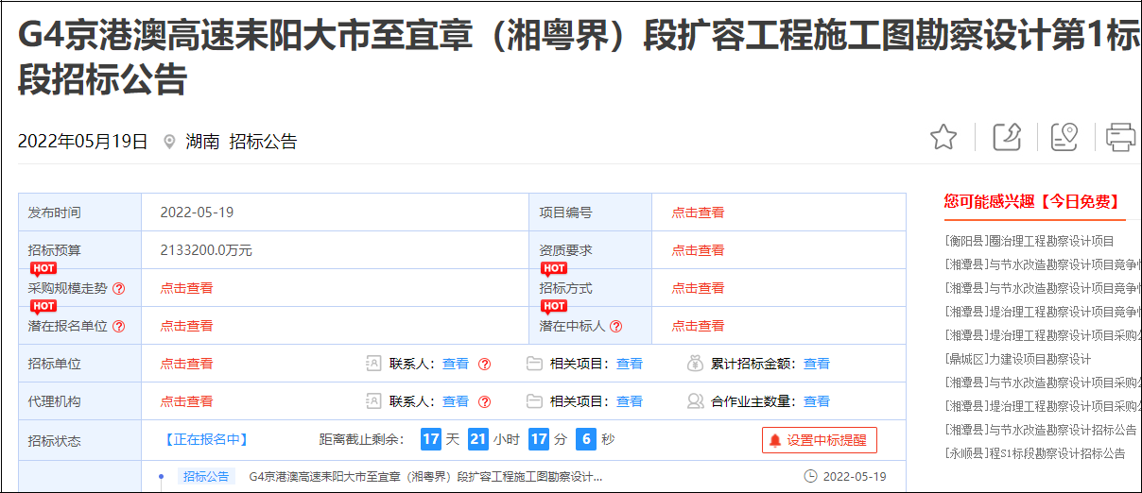View 资质要求 by clicking 点击查看
1142x493 pixels.
click(x=698, y=250)
